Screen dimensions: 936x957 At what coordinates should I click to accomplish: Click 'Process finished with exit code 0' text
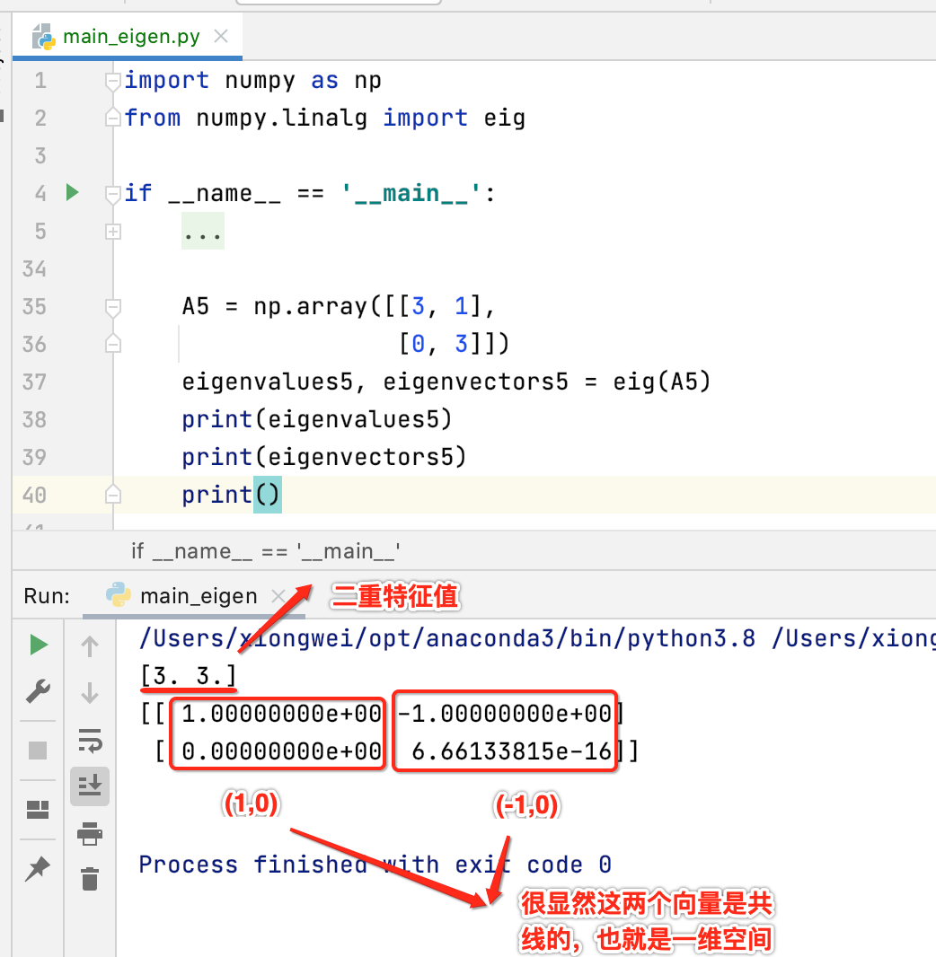coord(375,865)
